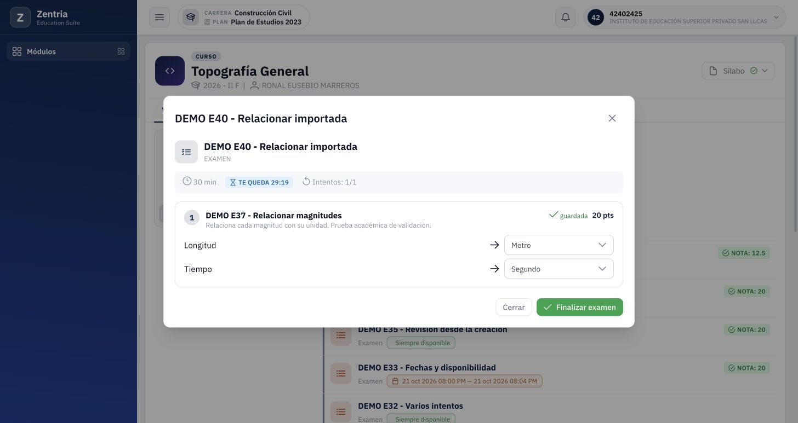Click the NOTA: 12.5 grade badge
Screen dimensions: 798x423
tap(744, 253)
